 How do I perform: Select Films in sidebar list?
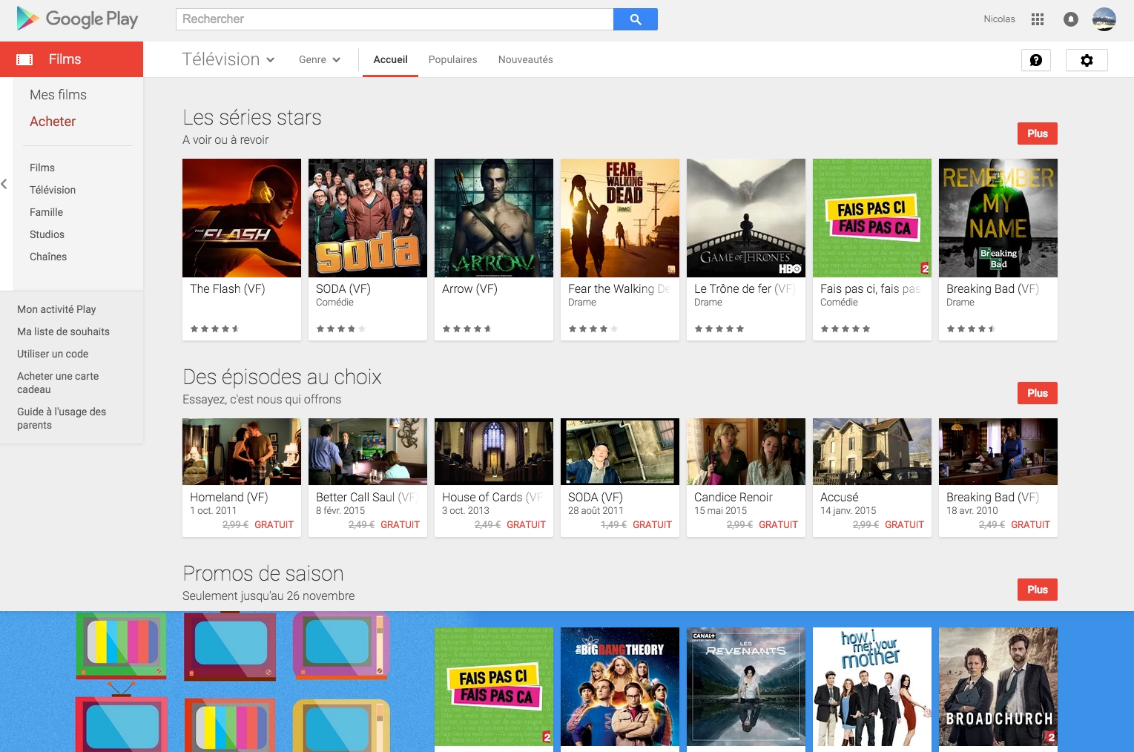(x=42, y=168)
